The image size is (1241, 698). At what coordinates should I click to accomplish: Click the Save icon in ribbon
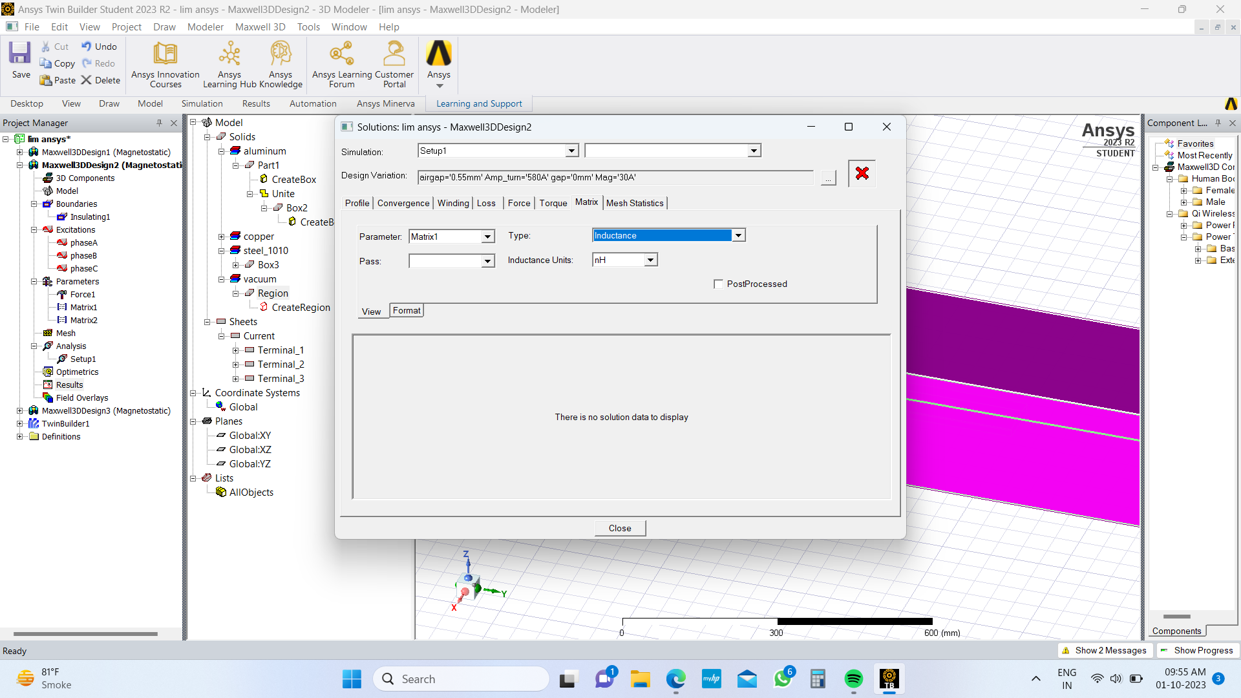(x=20, y=53)
